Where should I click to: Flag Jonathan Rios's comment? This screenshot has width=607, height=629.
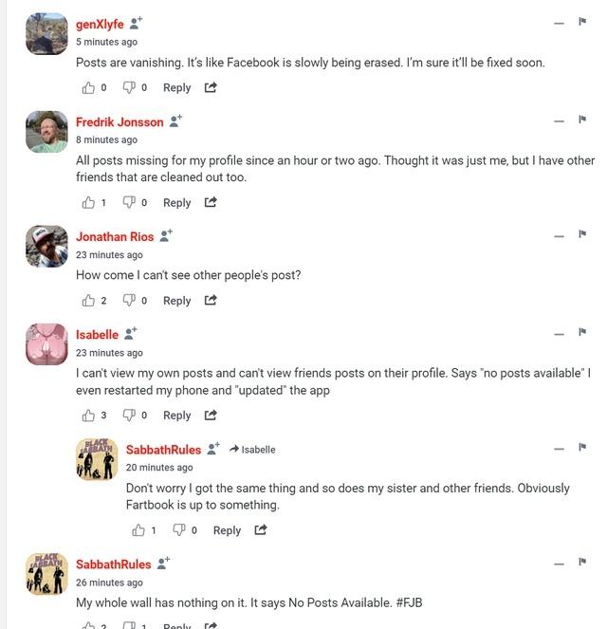click(x=582, y=234)
